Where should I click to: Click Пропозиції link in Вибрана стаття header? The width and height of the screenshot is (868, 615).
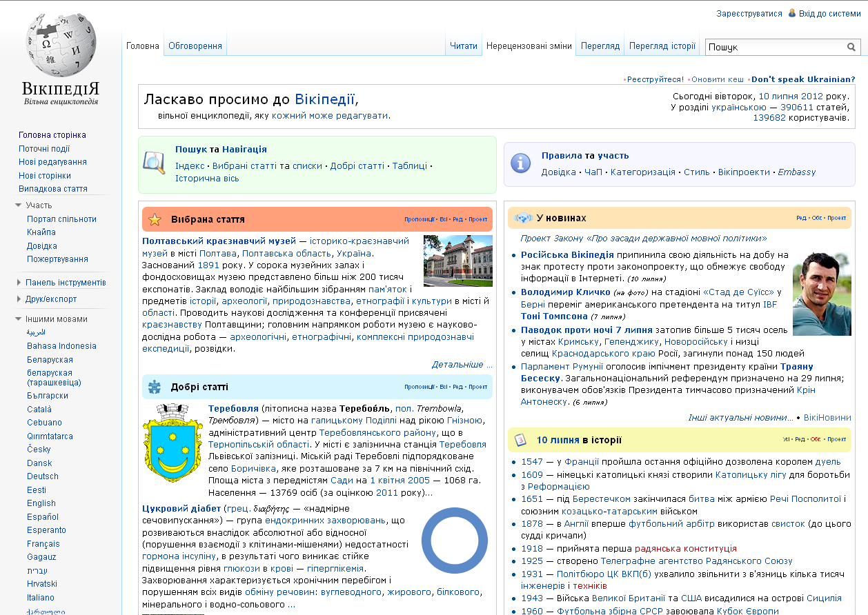[x=420, y=220]
